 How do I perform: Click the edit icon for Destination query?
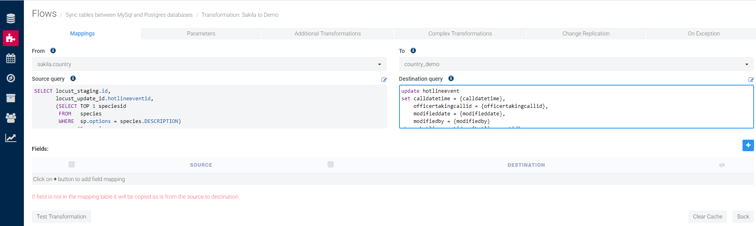click(x=750, y=80)
